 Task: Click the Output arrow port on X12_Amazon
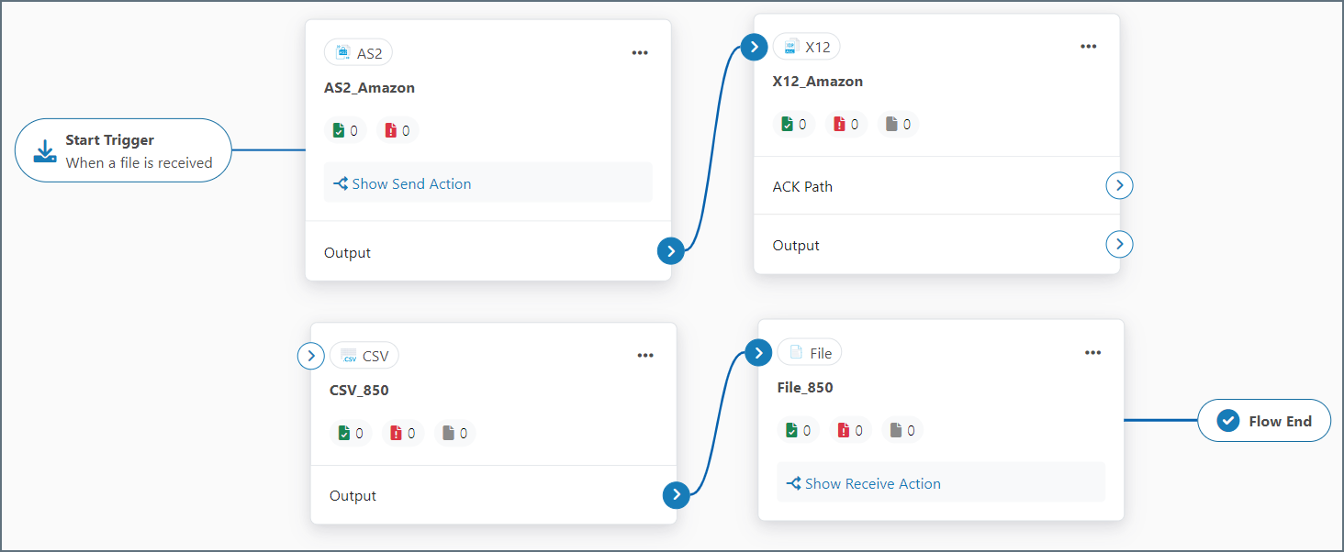1119,245
